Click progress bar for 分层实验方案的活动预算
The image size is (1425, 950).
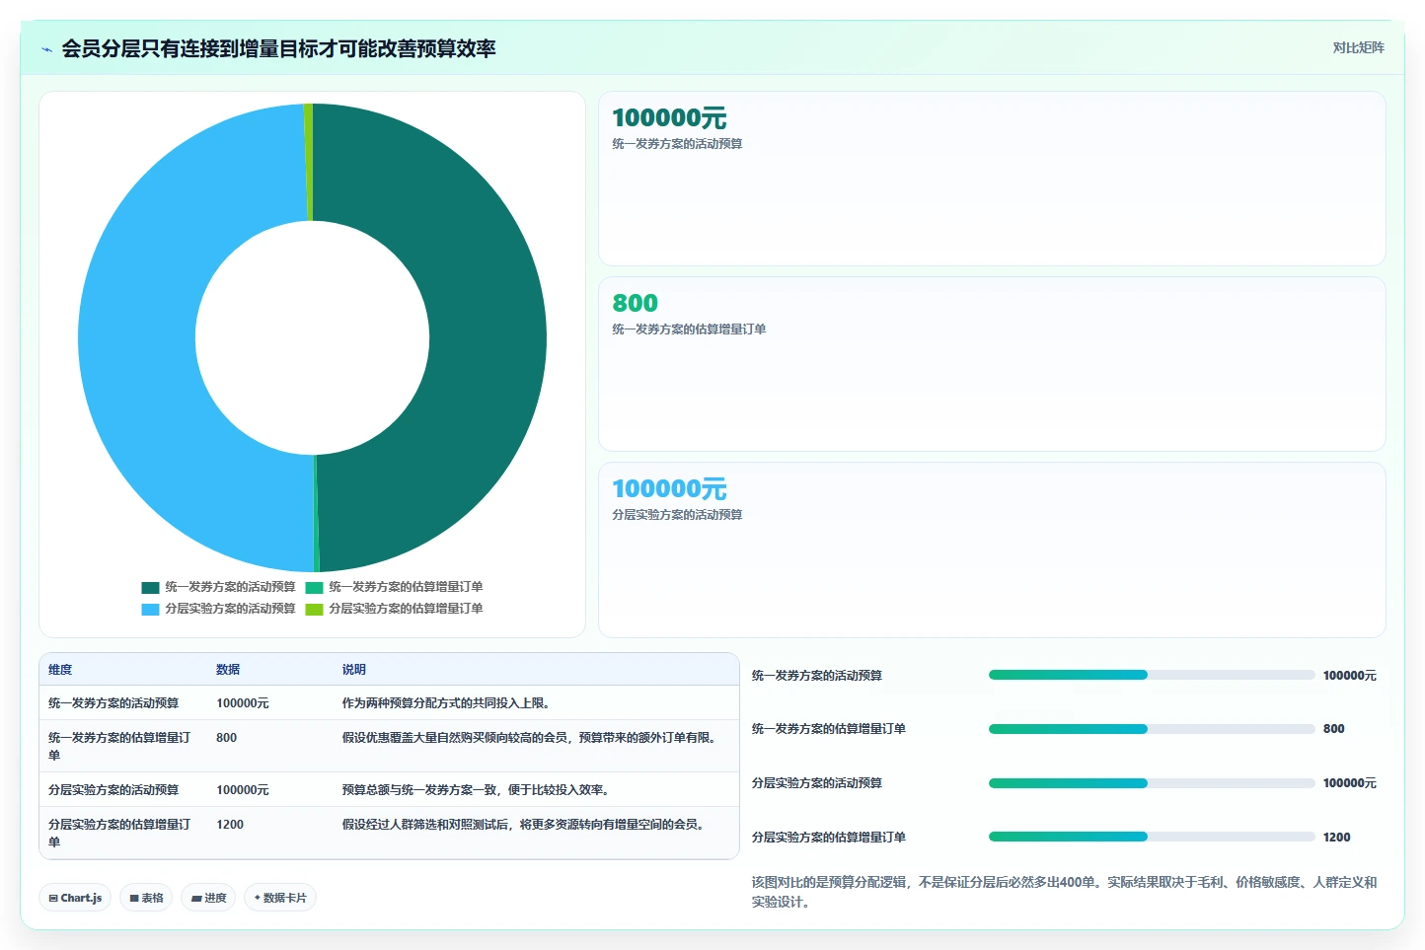click(1152, 783)
